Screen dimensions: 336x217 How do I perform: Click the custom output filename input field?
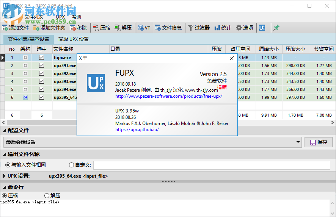point(212,165)
